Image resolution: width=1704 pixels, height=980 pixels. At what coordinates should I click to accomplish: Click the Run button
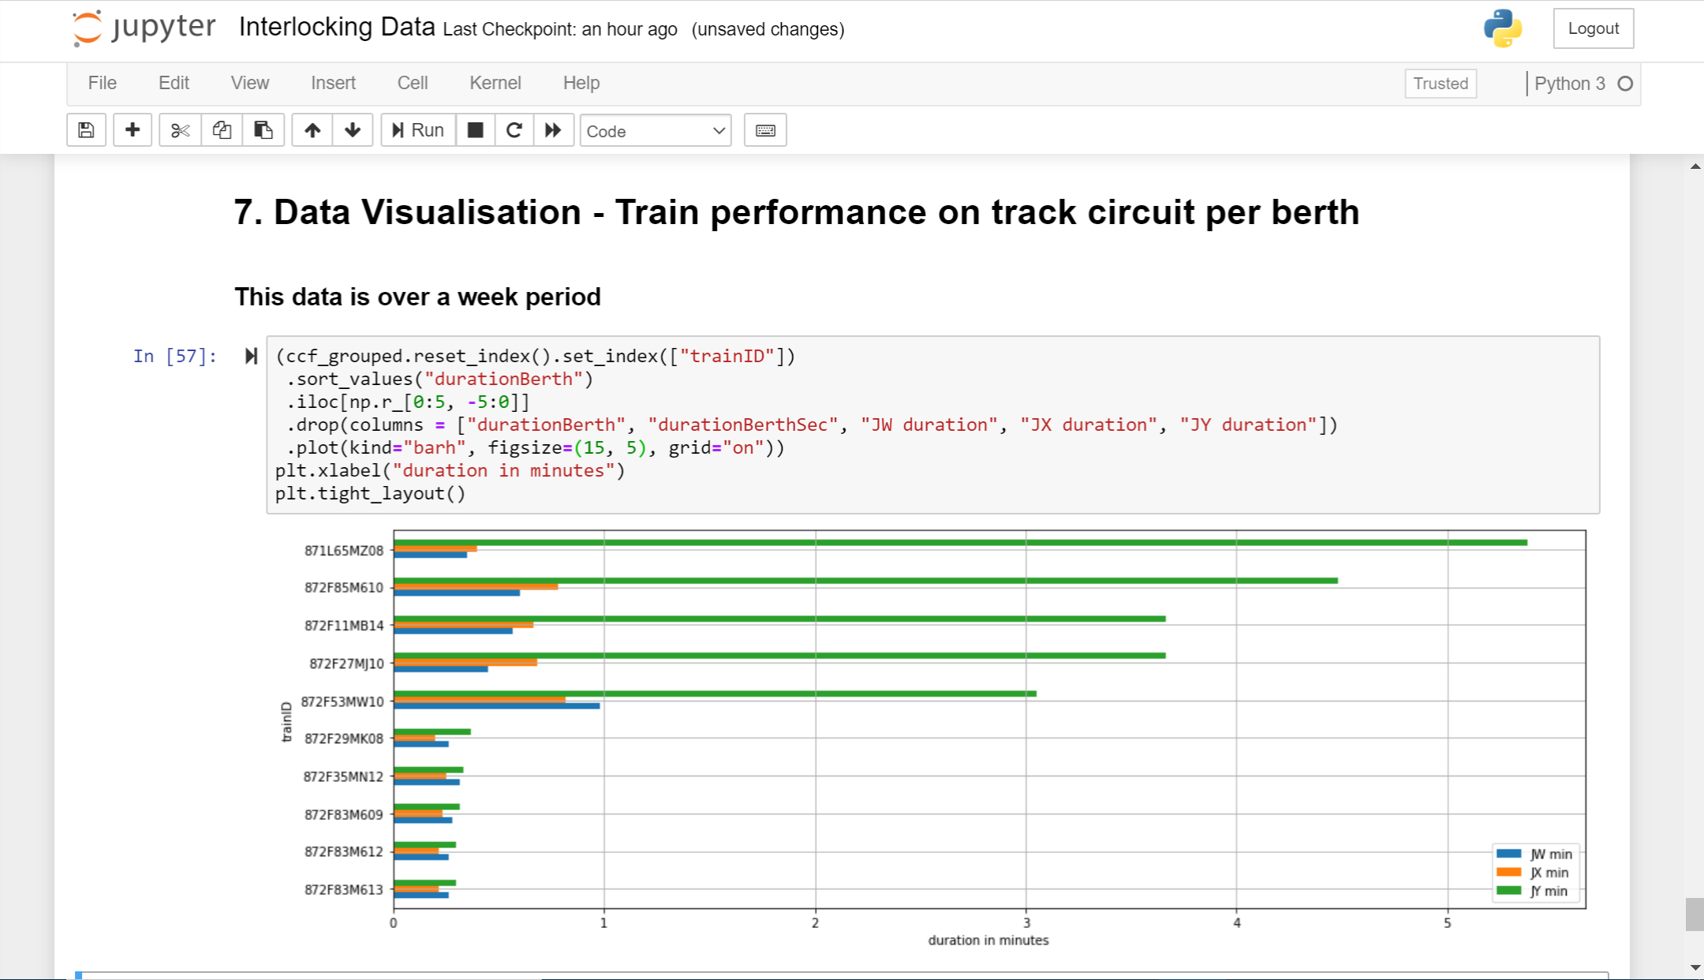[418, 130]
